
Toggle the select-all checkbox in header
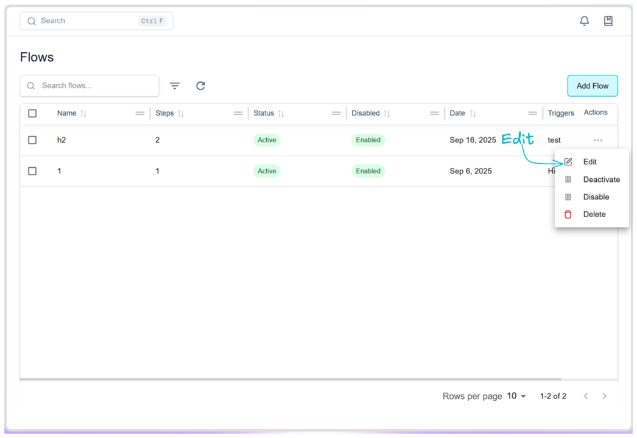tap(32, 113)
